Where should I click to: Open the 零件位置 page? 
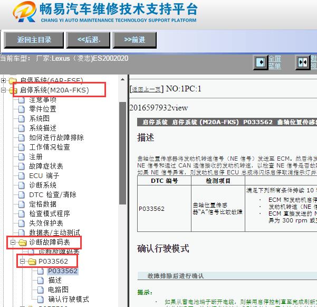tap(43, 109)
